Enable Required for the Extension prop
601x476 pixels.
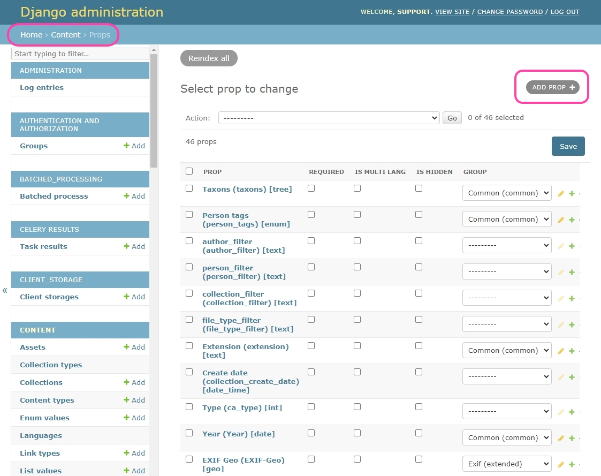[311, 345]
